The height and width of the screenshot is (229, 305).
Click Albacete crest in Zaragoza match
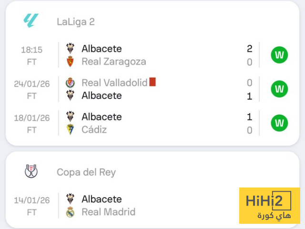[x=71, y=49]
